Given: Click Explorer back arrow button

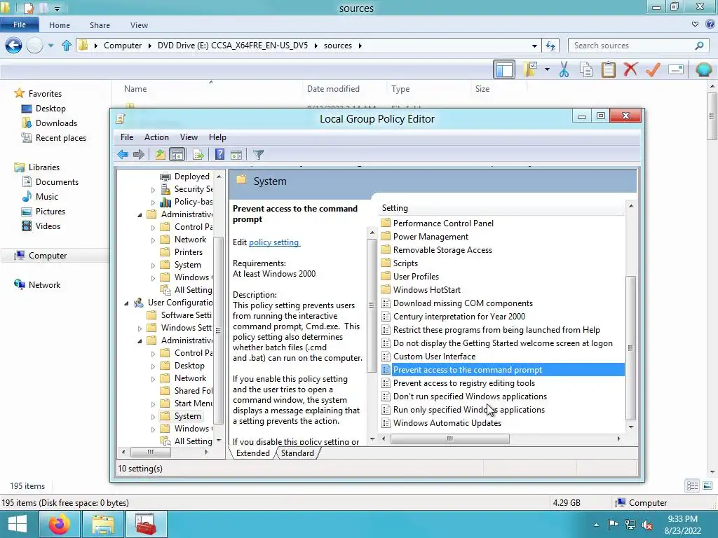Looking at the screenshot, I should [13, 46].
